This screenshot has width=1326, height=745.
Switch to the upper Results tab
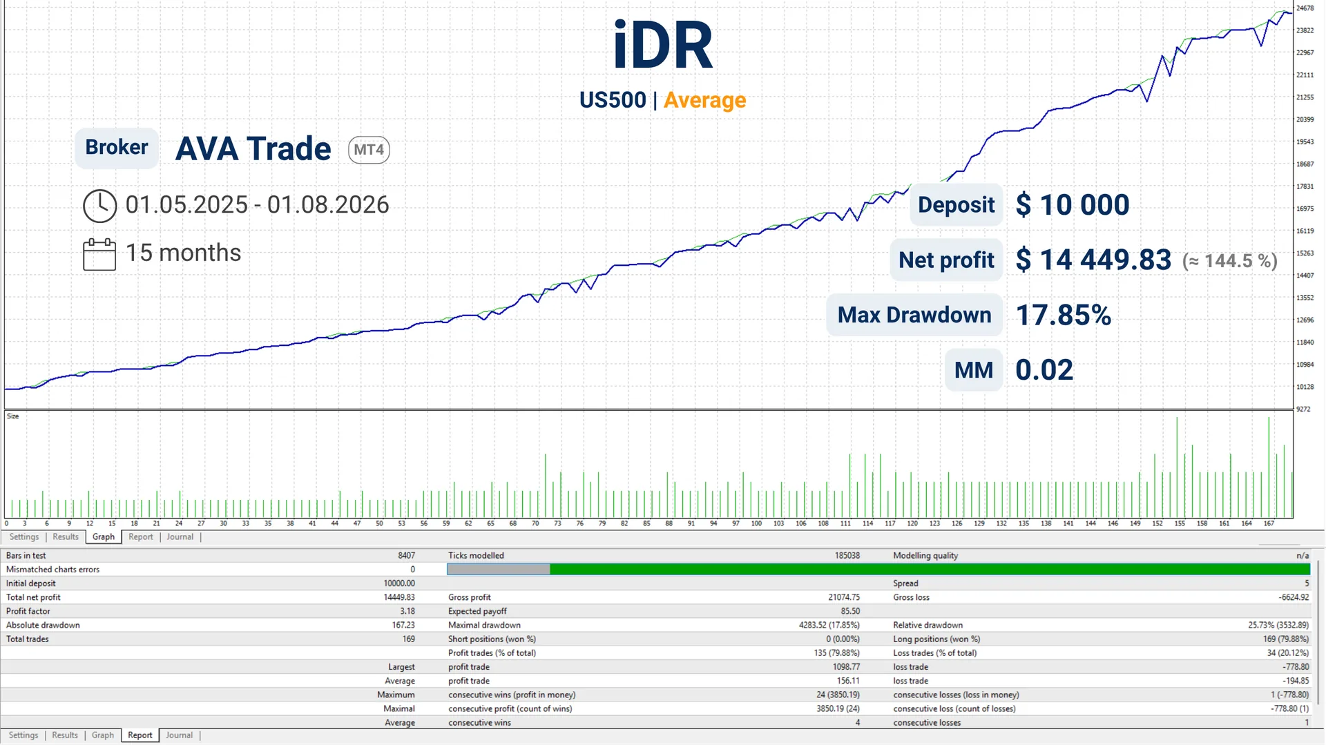66,537
